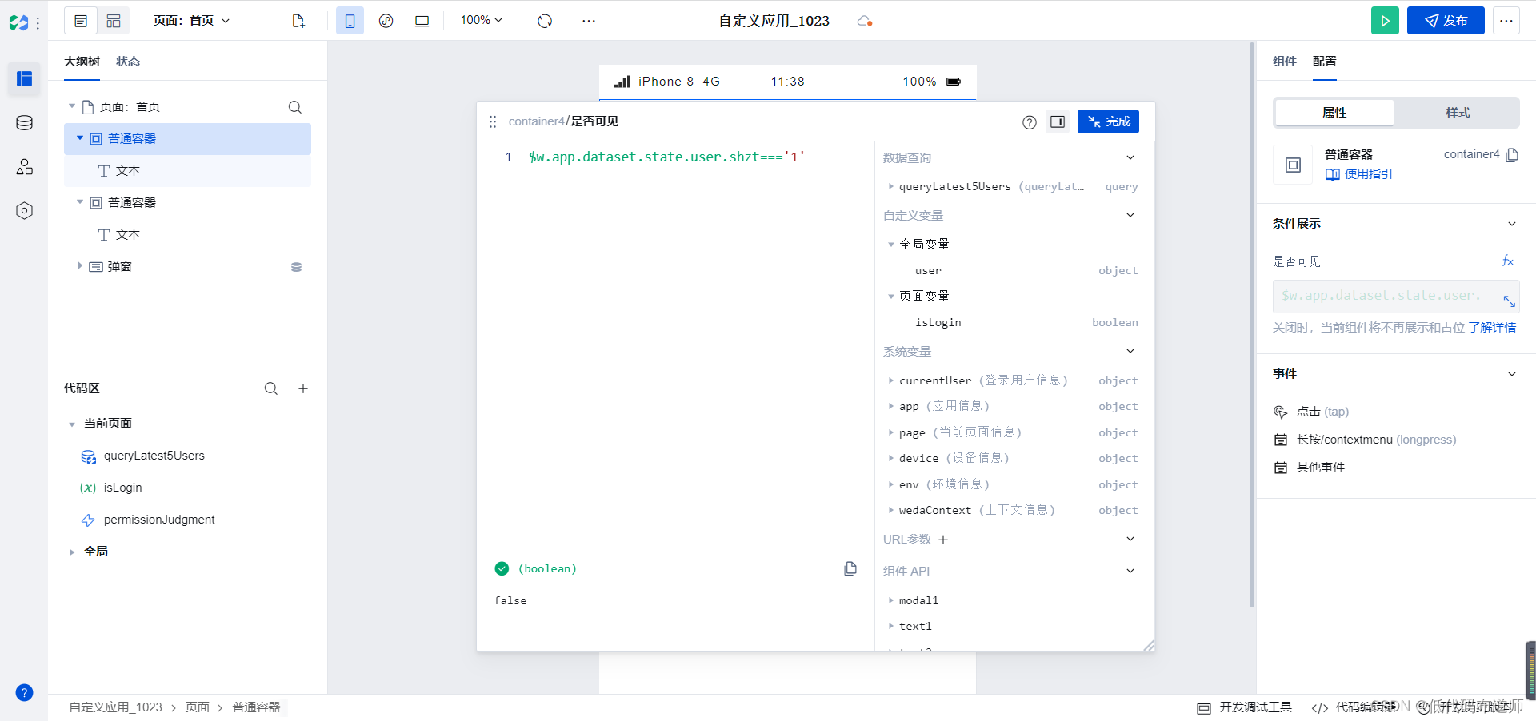The image size is (1536, 721).
Task: Select the mobile phone preview mode
Action: [350, 21]
